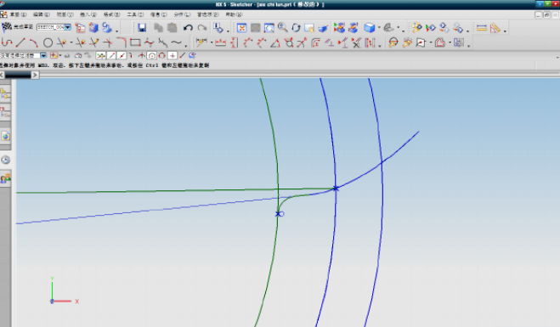Open the Help (帮助) menu
Viewport: 560px width, 327px height.
pyautogui.click(x=234, y=14)
